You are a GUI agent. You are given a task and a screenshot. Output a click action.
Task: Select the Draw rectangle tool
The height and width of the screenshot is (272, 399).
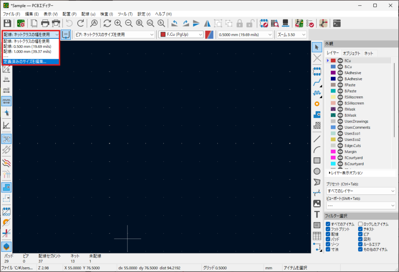[317, 160]
